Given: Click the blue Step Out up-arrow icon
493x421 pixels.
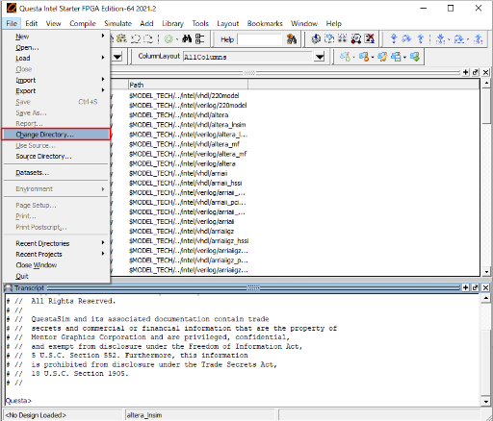Looking at the screenshot, I should (421, 38).
